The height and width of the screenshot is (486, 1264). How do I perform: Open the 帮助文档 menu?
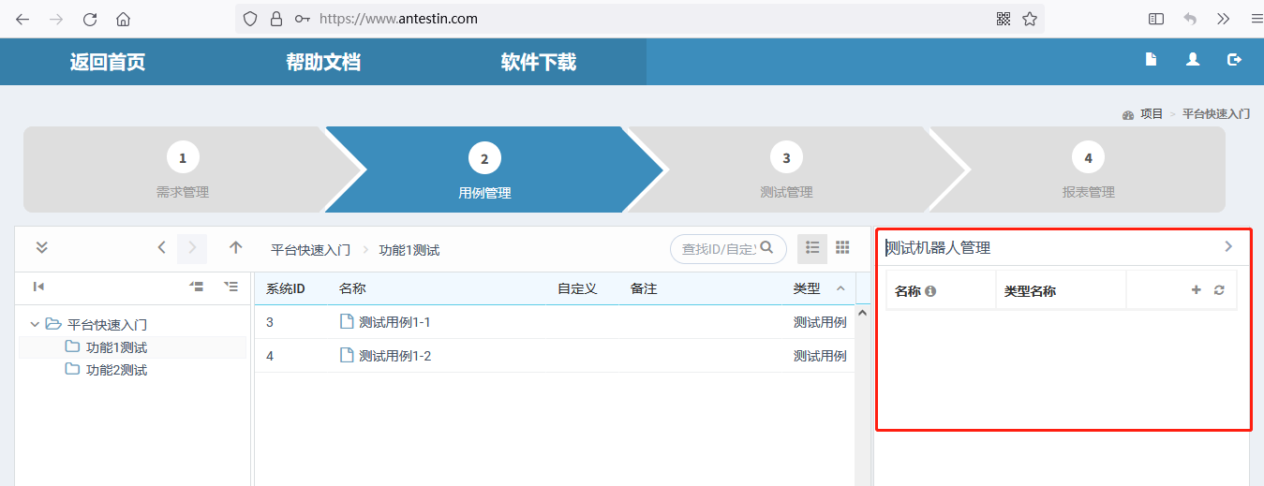323,62
